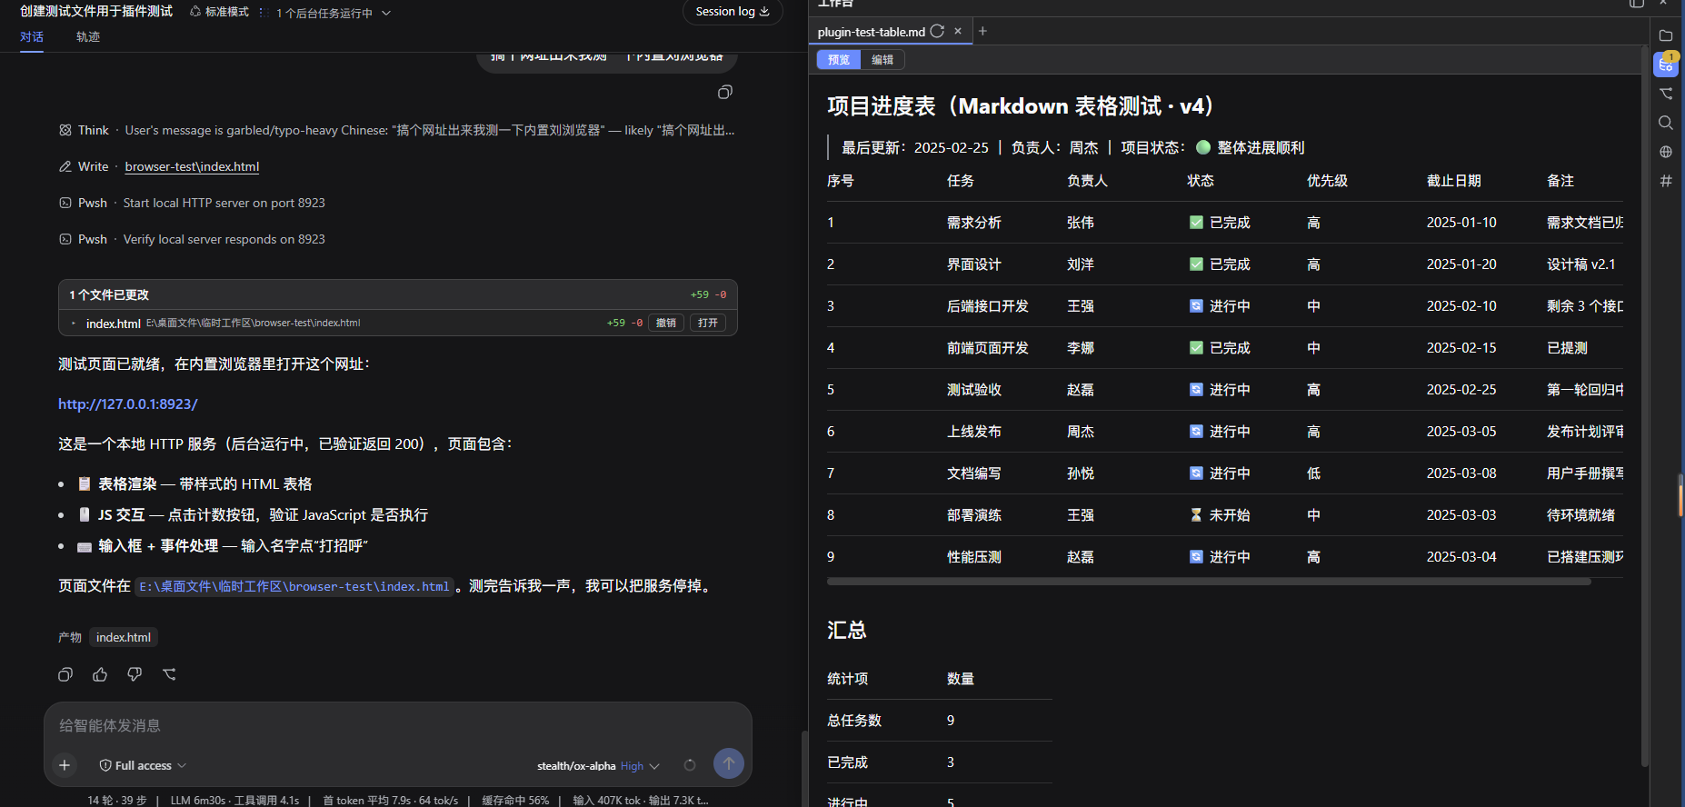Click the 14 轮 · 39 步 status entry

(117, 800)
